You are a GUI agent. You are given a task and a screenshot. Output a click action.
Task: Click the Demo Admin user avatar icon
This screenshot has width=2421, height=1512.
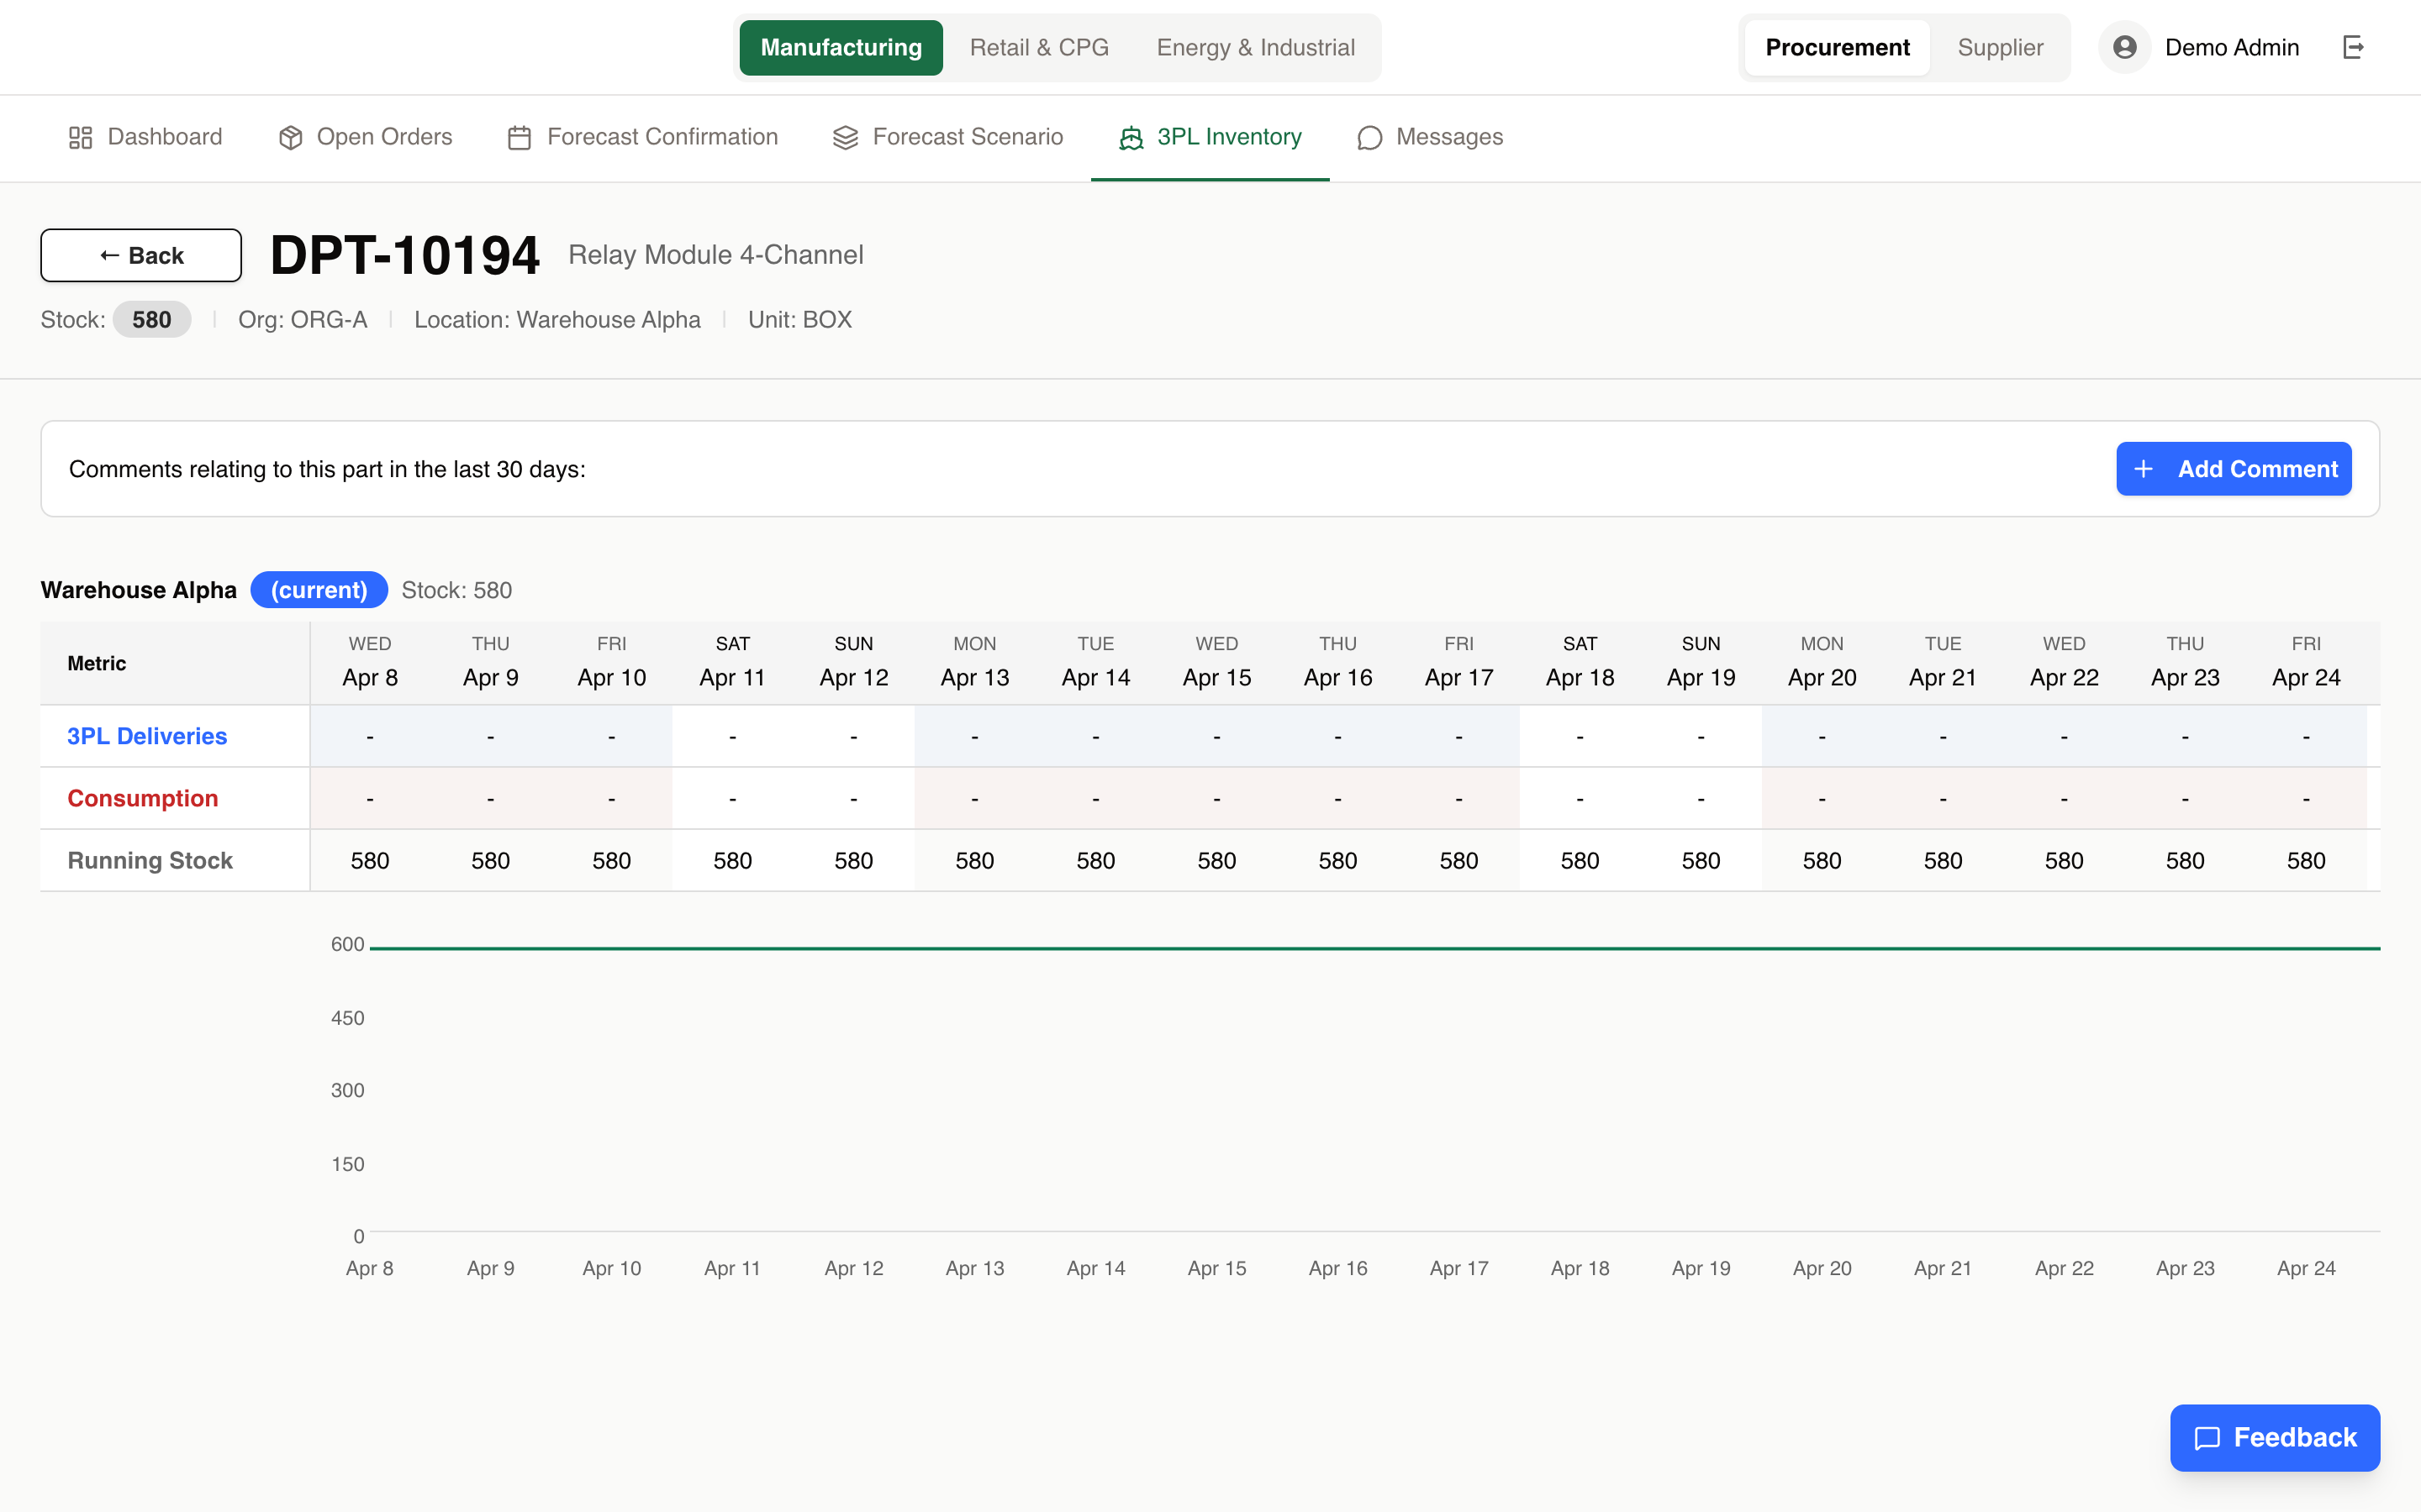(x=2124, y=47)
